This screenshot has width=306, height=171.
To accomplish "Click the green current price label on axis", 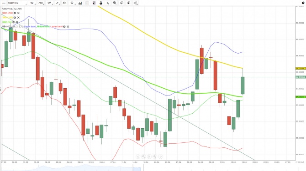I will pyautogui.click(x=301, y=77).
